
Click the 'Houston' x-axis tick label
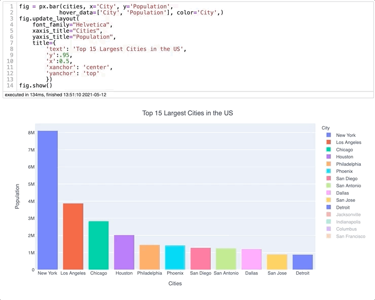tap(124, 273)
